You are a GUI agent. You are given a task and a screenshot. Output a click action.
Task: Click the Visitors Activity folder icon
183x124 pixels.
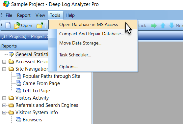click(x=11, y=98)
